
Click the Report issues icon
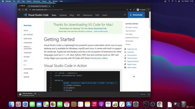click(125, 64)
